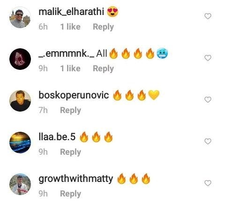
Task: Tap the heart next to llaa.be.5's comment
Action: (x=208, y=141)
